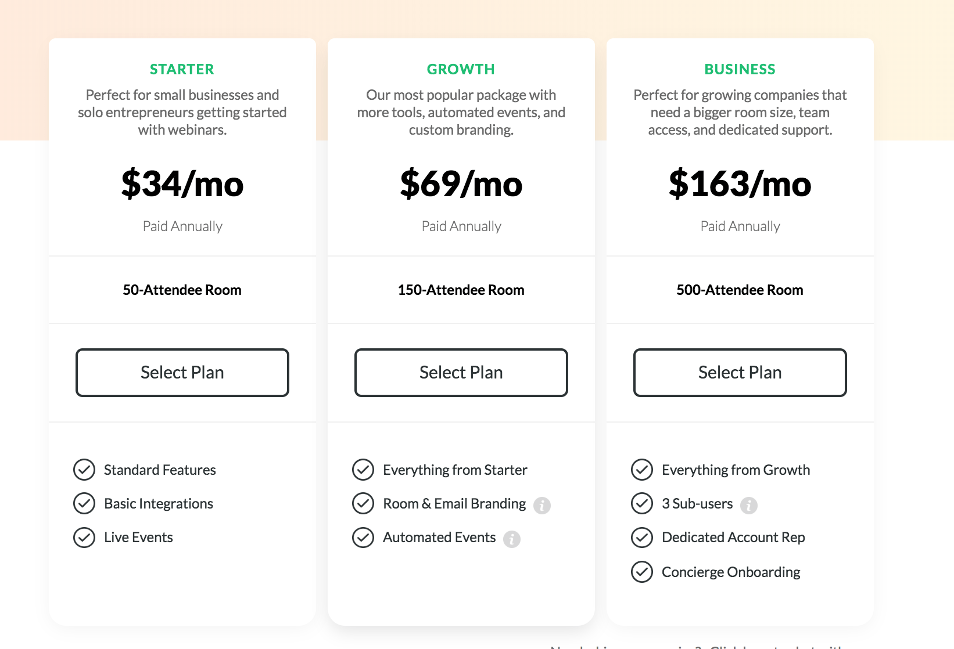This screenshot has width=954, height=649.
Task: Click checkmark icon beside Everything from Starter
Action: point(363,470)
